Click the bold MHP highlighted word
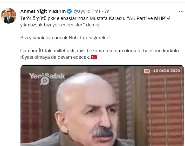The height and width of the screenshot is (146, 185). 160,18
